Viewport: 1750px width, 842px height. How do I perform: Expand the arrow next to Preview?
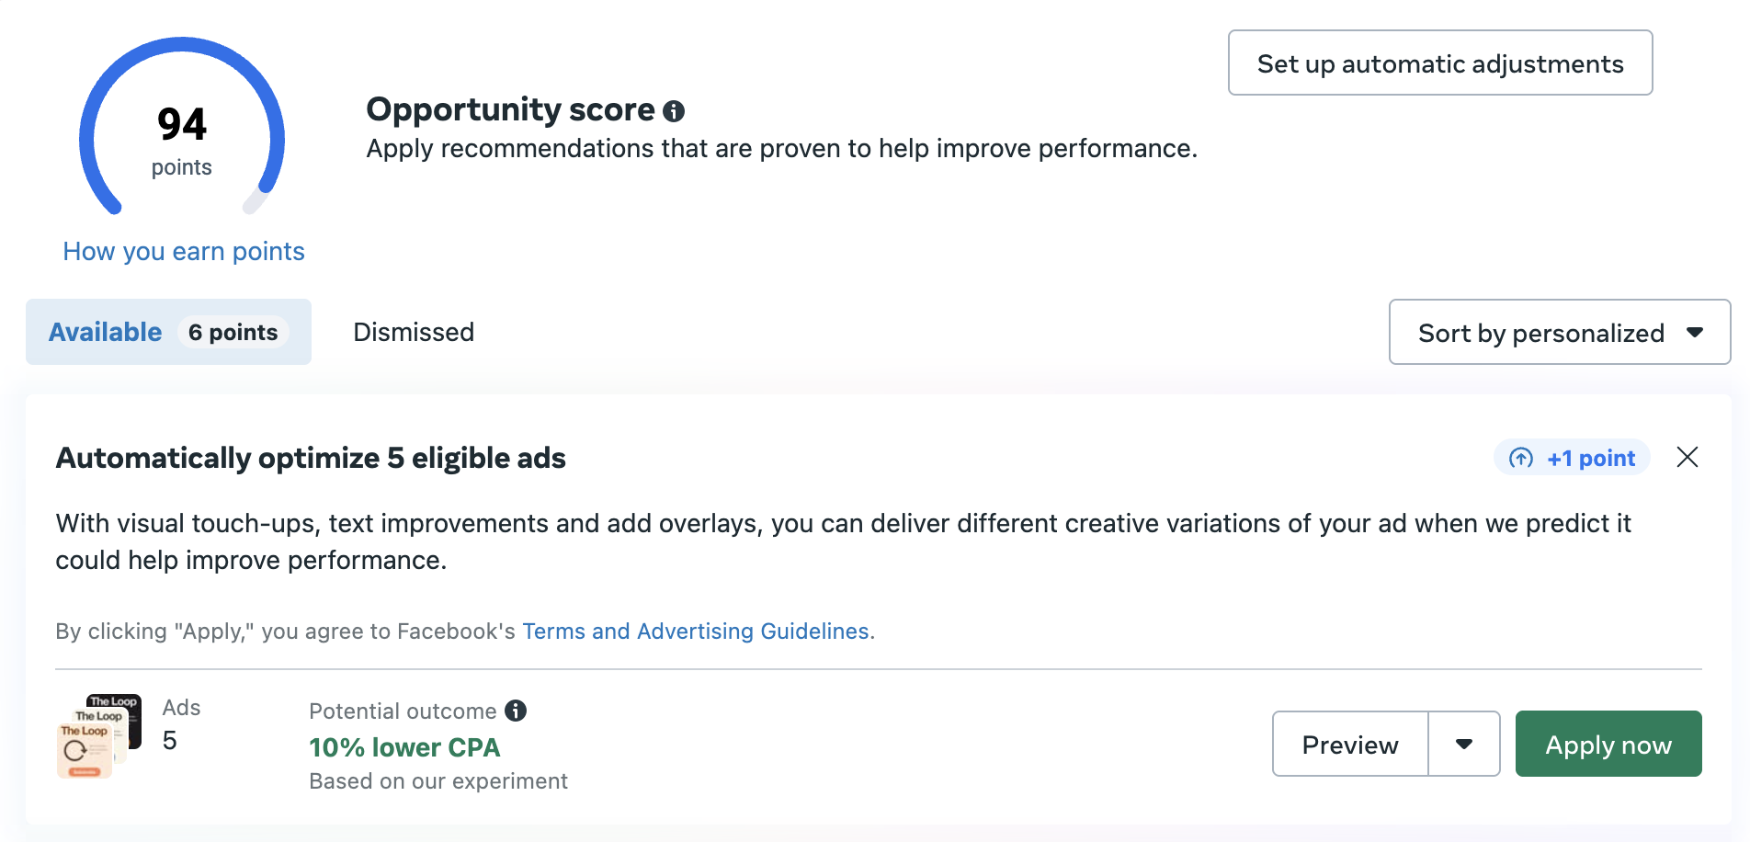click(1463, 744)
